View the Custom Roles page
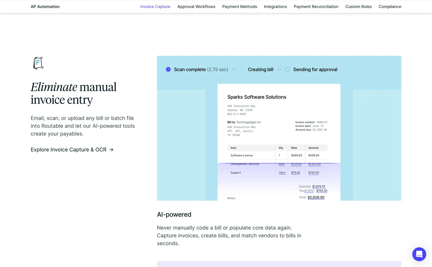The image size is (432, 267). (358, 6)
